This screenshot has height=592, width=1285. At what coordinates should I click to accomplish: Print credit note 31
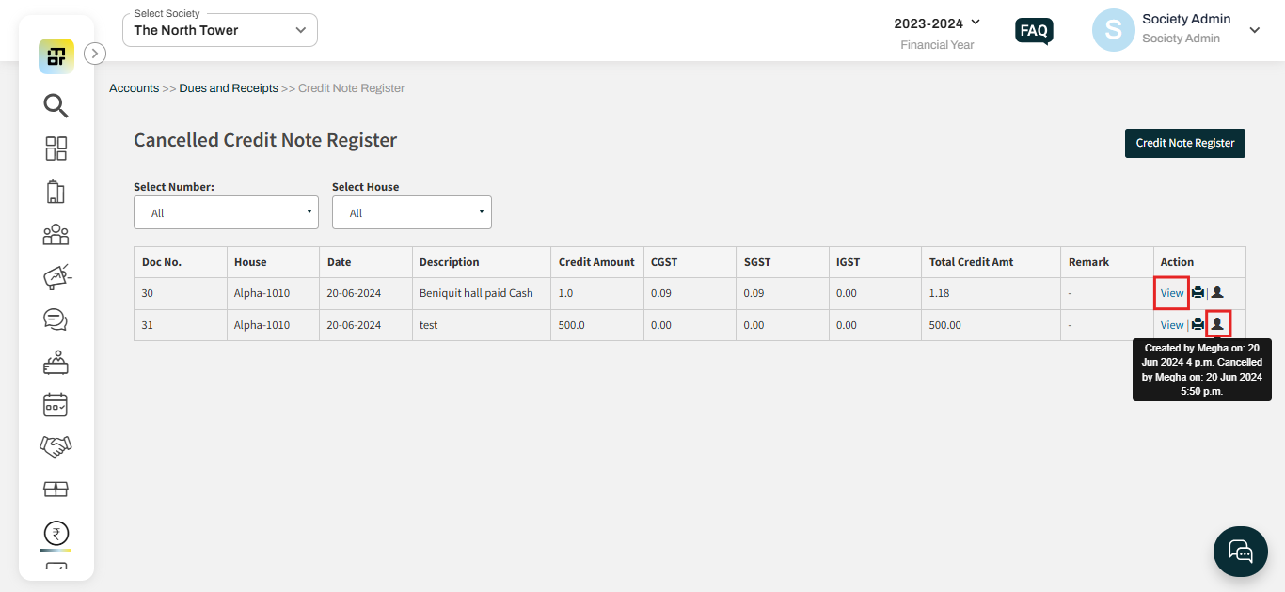click(x=1198, y=324)
